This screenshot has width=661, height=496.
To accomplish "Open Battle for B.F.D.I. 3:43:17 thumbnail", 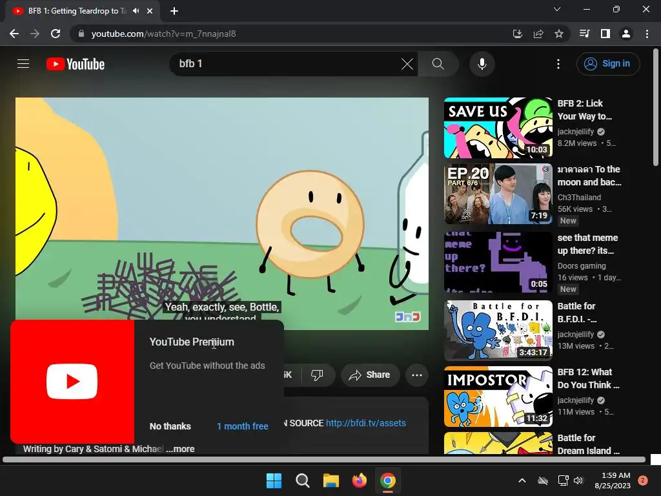I will pos(498,330).
